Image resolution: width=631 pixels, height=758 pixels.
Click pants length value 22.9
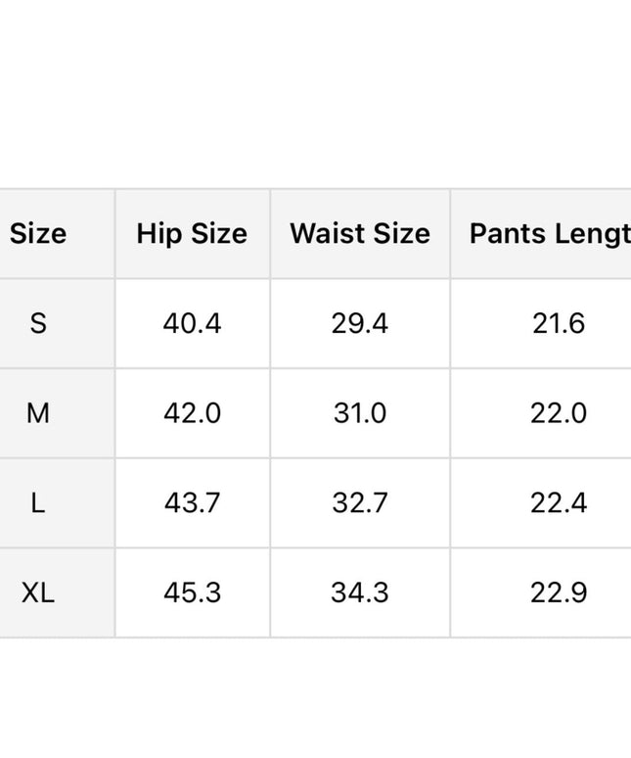coord(559,593)
